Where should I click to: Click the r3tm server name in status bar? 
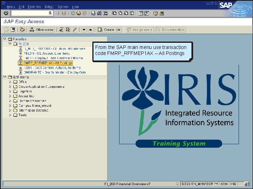(224, 184)
